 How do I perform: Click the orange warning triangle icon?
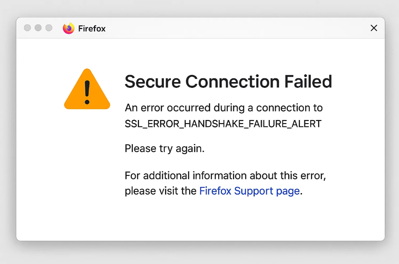point(87,89)
